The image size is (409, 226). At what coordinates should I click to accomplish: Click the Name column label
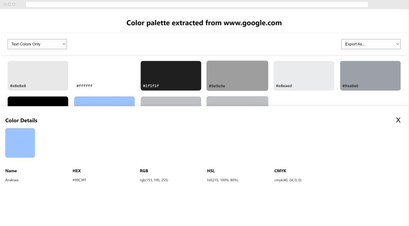pyautogui.click(x=11, y=171)
